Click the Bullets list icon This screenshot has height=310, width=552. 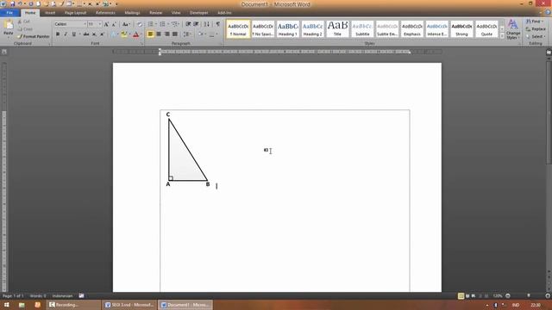151,24
